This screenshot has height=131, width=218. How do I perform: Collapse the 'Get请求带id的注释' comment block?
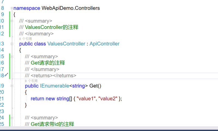coord(12,118)
